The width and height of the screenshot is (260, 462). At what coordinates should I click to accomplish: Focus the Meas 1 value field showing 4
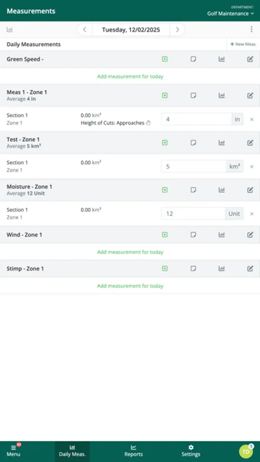click(x=197, y=119)
